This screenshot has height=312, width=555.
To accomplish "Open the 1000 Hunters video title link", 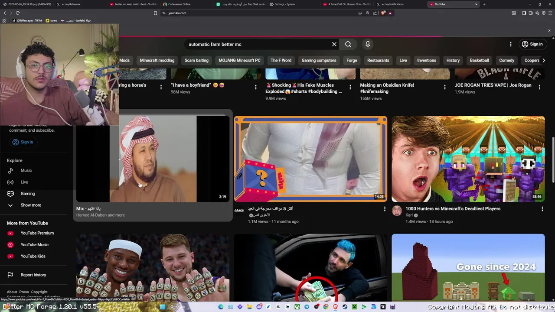I will tap(453, 209).
